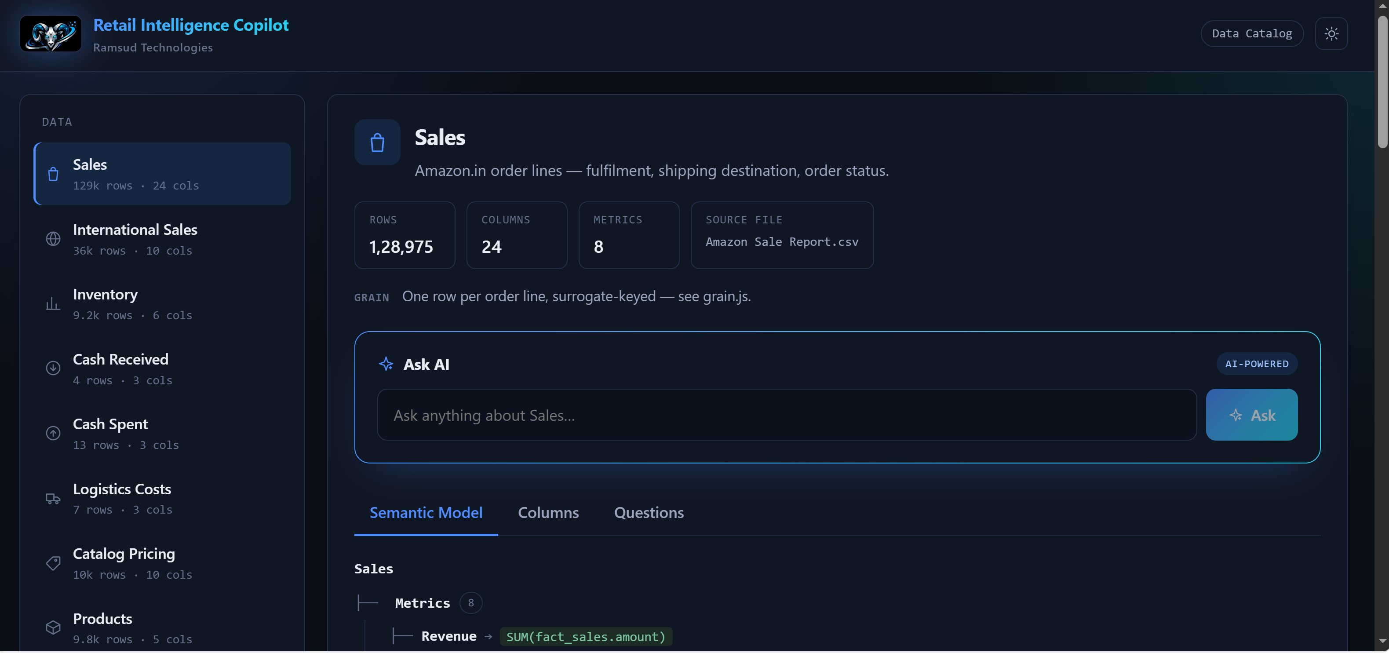Collapse the Metrics tree node
This screenshot has height=653, width=1389.
[x=422, y=603]
